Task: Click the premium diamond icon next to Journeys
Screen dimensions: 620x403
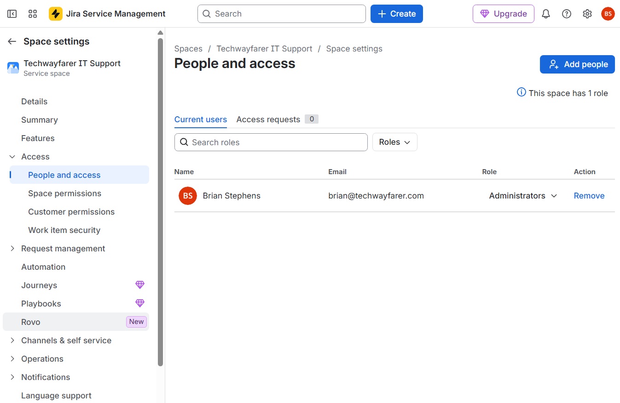Action: point(140,285)
